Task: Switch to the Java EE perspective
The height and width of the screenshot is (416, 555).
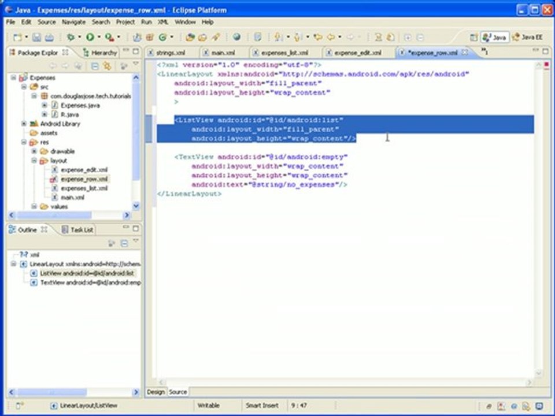Action: click(x=527, y=37)
